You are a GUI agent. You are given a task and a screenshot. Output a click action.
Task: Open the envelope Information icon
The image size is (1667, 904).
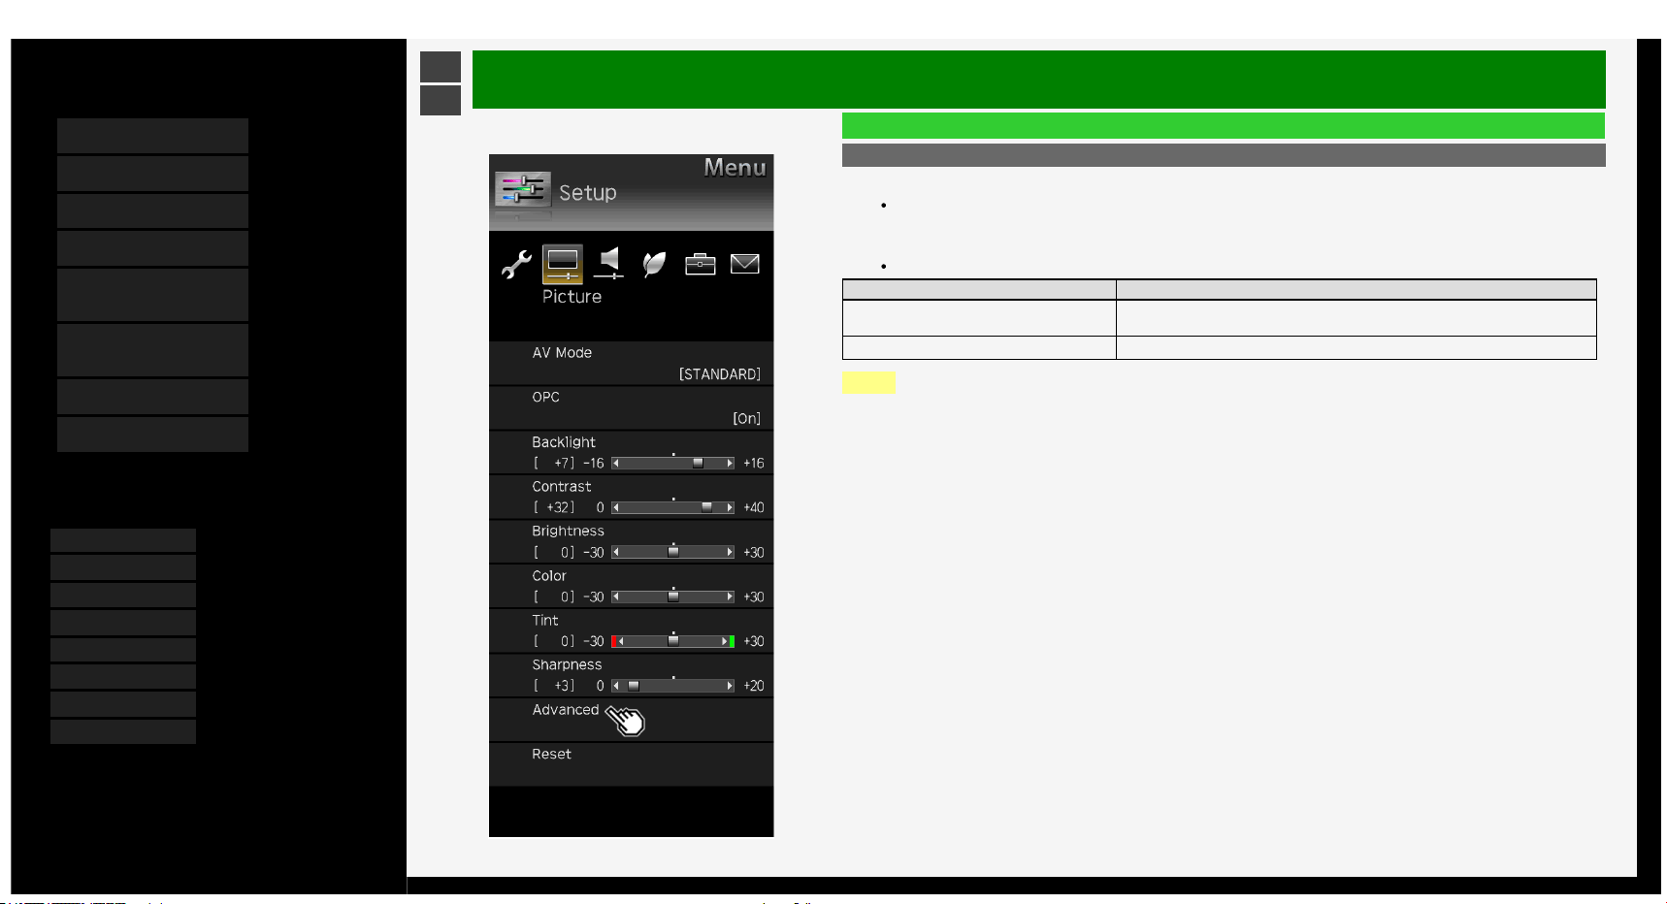[x=744, y=264]
